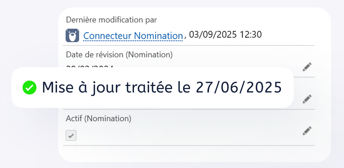The height and width of the screenshot is (168, 344).
Task: Open the Connecteur Nomination user link
Action: [133, 36]
